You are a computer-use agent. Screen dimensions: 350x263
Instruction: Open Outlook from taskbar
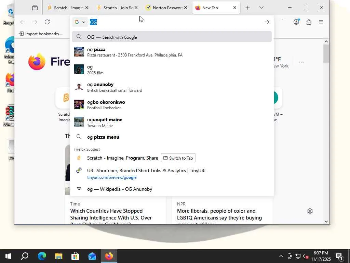(92, 256)
